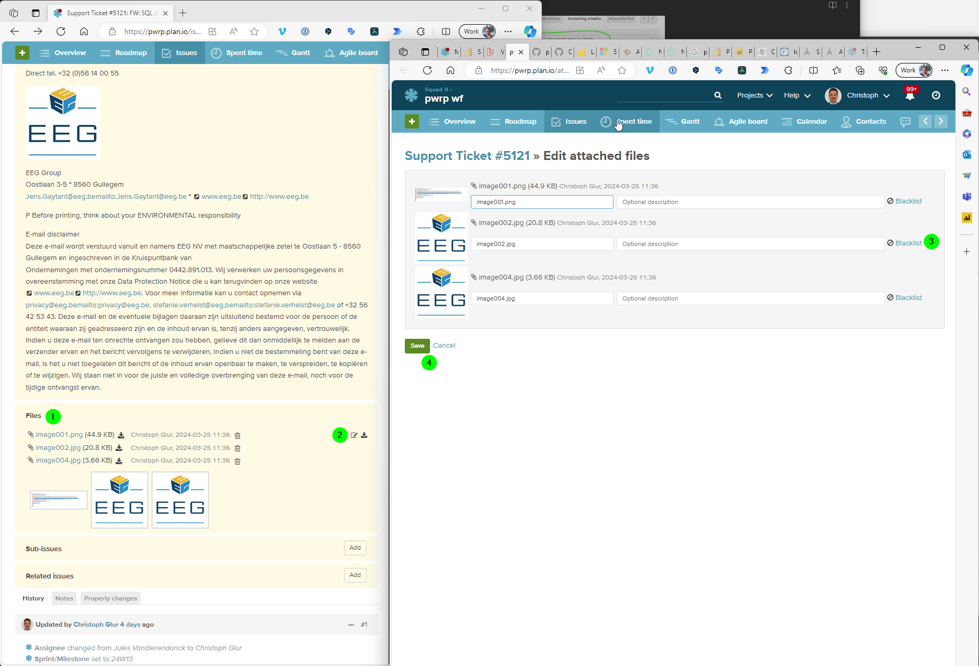Screen dimensions: 979x666
Task: Open Support Ticket #5121 breadcrumb link
Action: pyautogui.click(x=467, y=156)
